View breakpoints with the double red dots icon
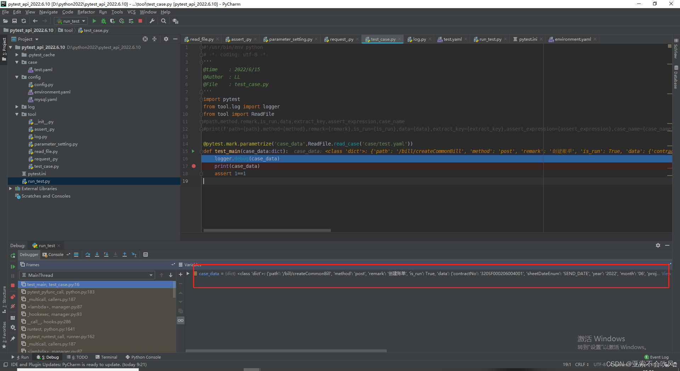Image resolution: width=680 pixels, height=371 pixels. 13,297
